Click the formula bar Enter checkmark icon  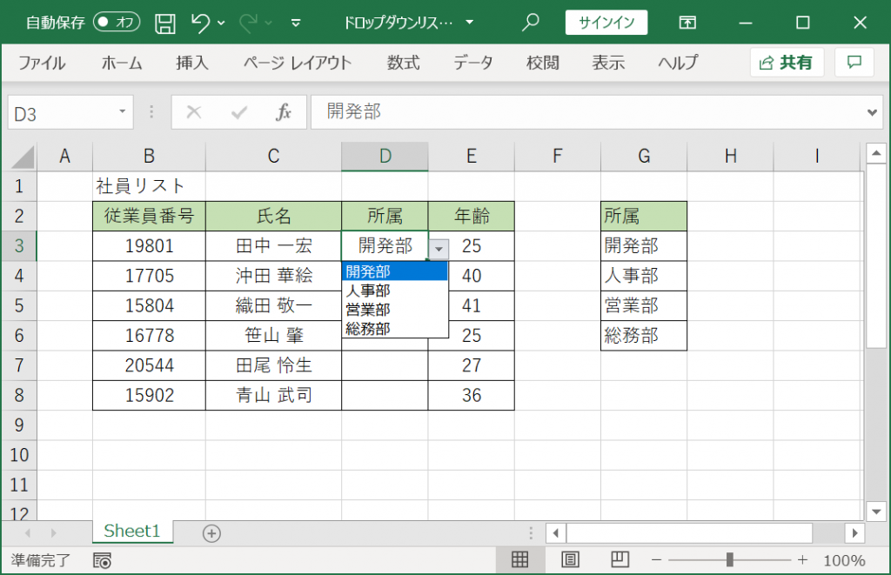239,112
